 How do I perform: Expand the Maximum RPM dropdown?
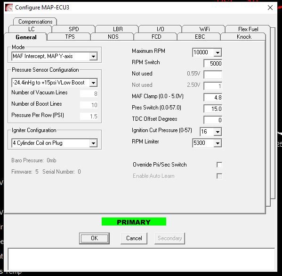[x=218, y=52]
